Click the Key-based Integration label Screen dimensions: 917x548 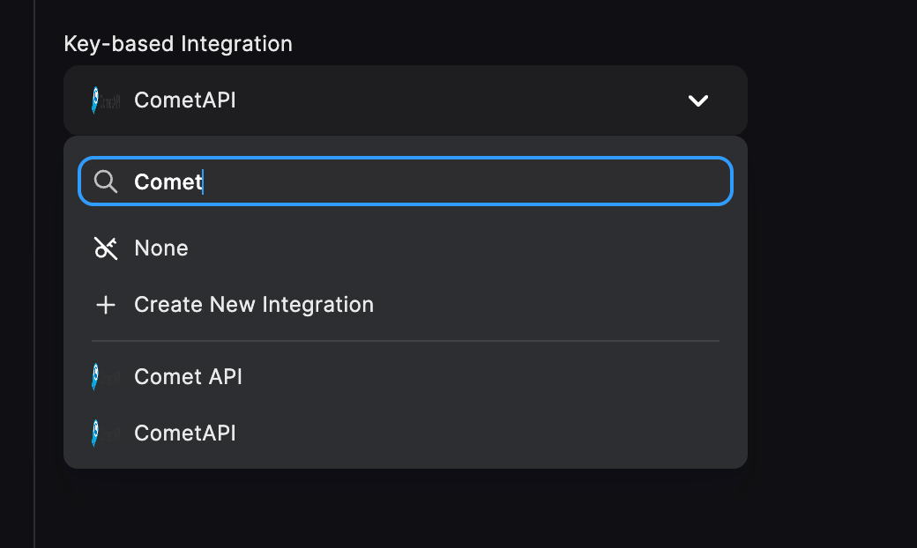click(178, 44)
